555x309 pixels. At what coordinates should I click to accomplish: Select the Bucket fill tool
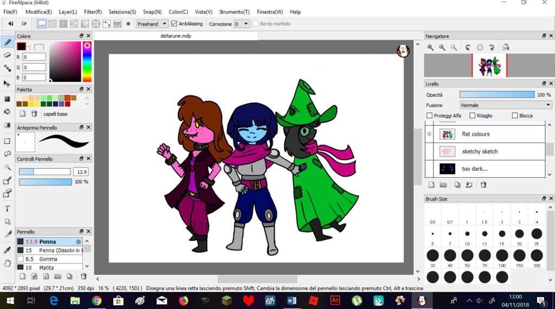tap(7, 112)
